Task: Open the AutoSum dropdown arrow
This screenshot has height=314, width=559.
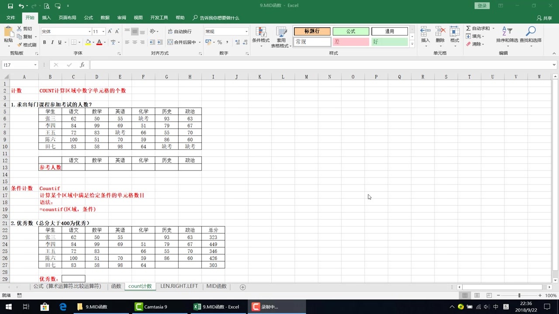Action: click(x=493, y=28)
